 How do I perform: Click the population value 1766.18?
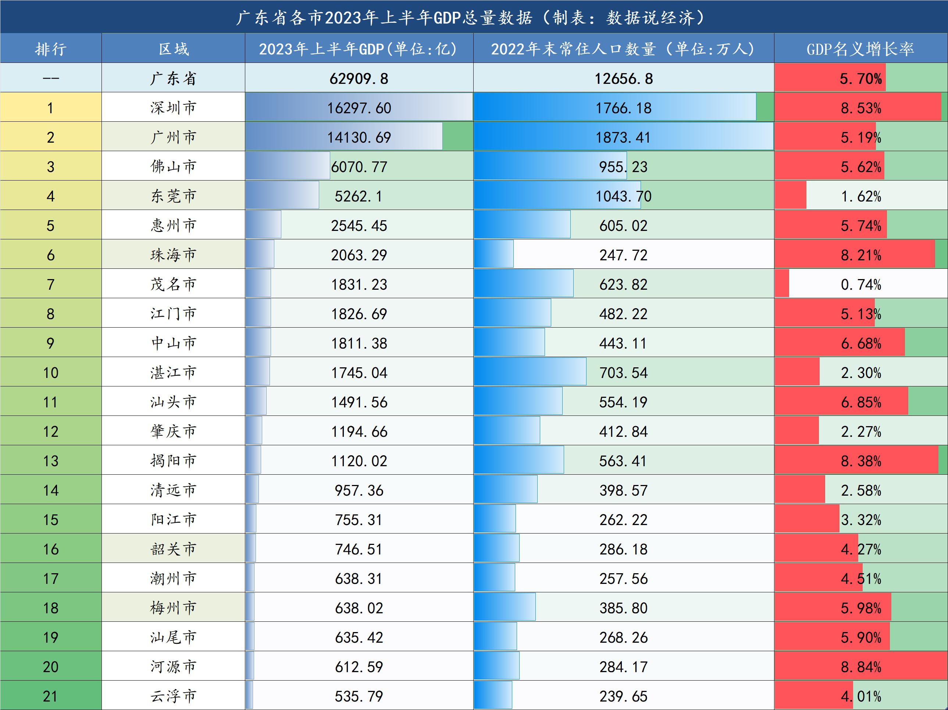pyautogui.click(x=624, y=108)
